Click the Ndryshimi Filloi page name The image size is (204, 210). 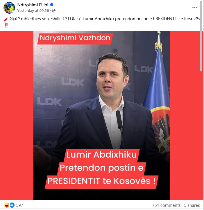tap(33, 5)
